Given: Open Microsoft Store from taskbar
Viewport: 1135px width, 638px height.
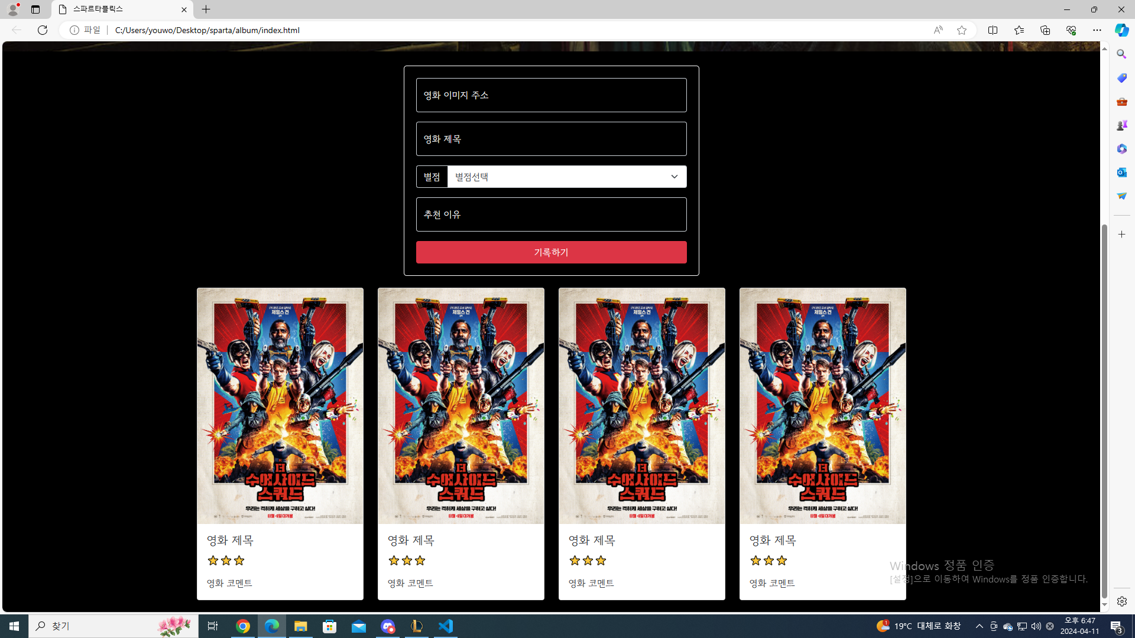Looking at the screenshot, I should (330, 626).
